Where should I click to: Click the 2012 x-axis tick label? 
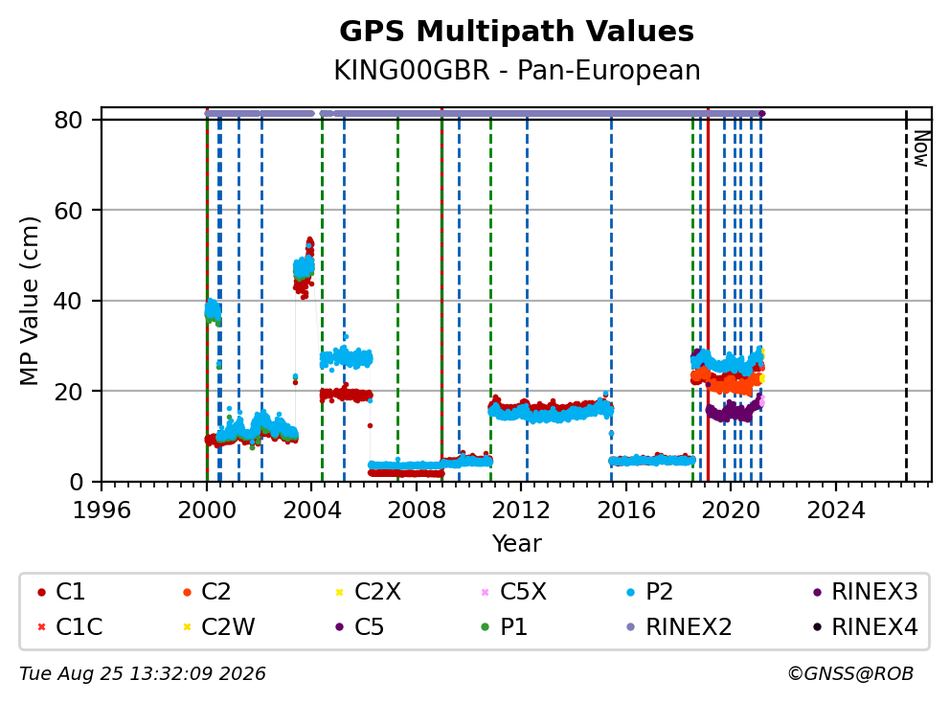pos(521,510)
